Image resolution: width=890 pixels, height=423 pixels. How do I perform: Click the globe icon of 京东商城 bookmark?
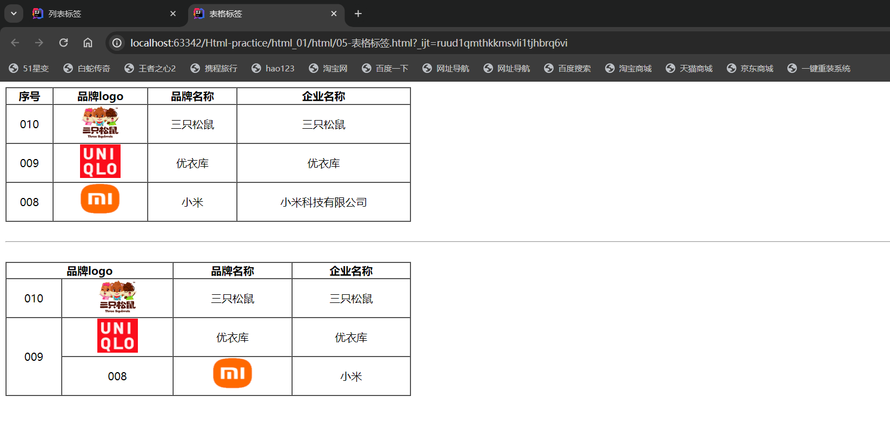point(732,68)
